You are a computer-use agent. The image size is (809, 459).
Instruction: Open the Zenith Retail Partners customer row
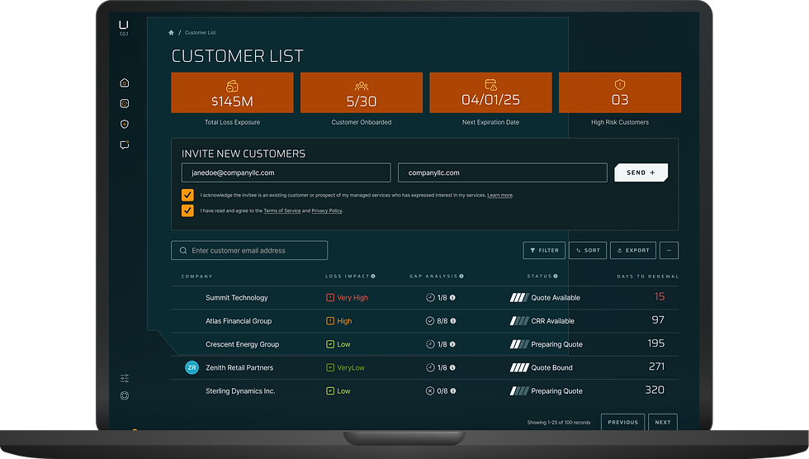(424, 367)
